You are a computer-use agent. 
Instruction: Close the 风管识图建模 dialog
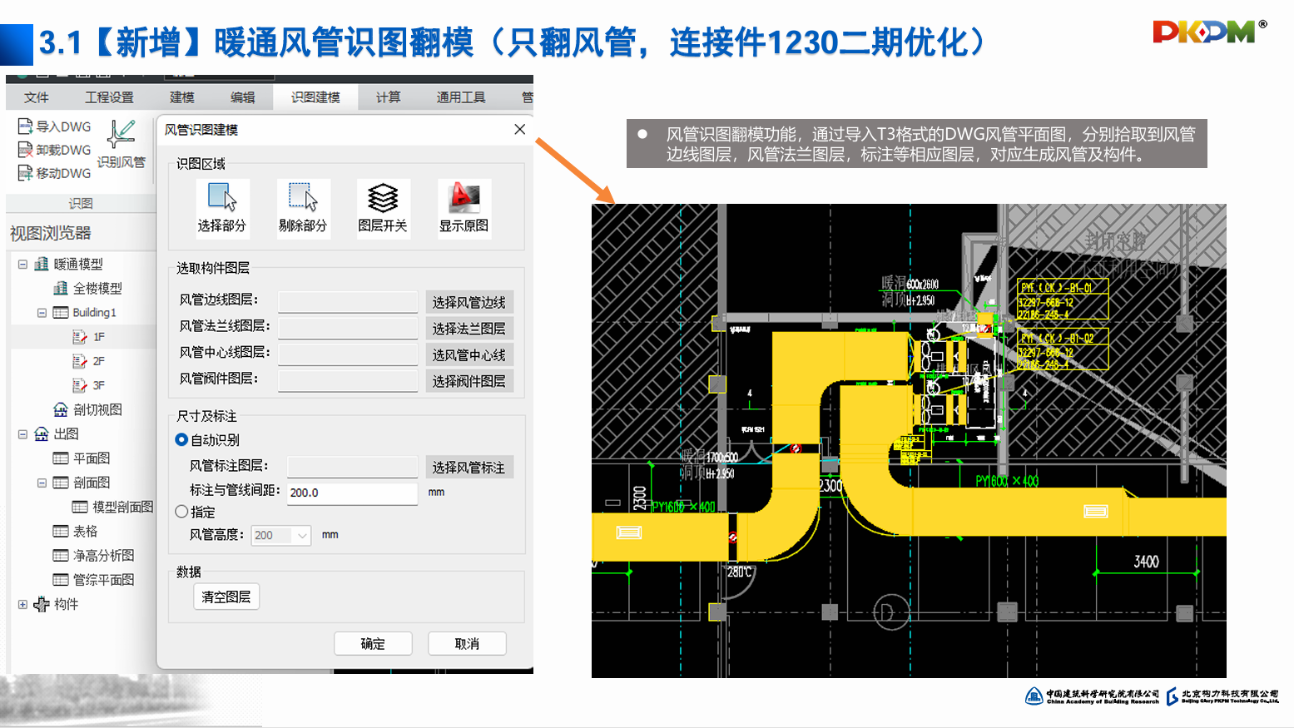(x=520, y=129)
